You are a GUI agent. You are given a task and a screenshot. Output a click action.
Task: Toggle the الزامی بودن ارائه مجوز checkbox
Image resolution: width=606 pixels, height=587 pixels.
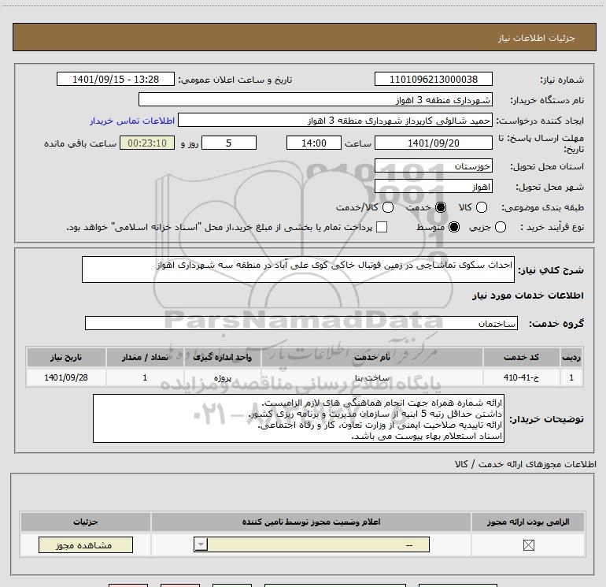tap(528, 545)
